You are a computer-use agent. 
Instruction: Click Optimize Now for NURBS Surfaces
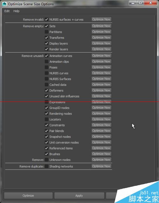101,79
